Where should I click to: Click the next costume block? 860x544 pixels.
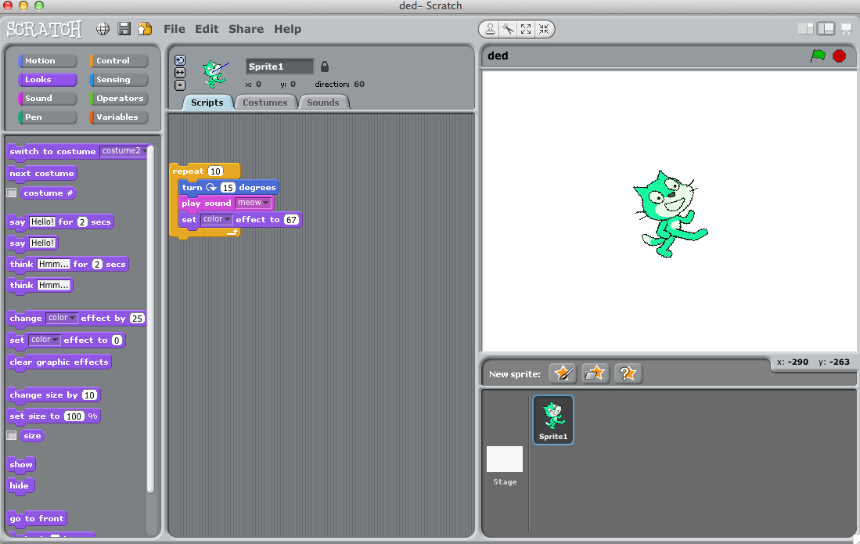click(42, 173)
